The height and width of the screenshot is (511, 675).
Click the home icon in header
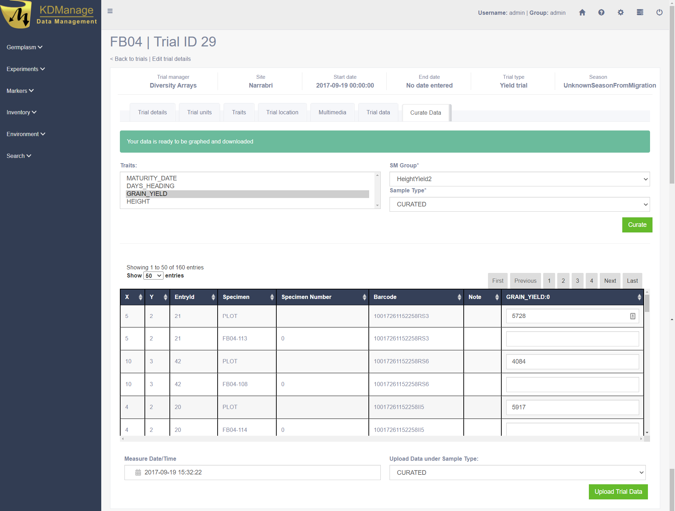tap(582, 13)
